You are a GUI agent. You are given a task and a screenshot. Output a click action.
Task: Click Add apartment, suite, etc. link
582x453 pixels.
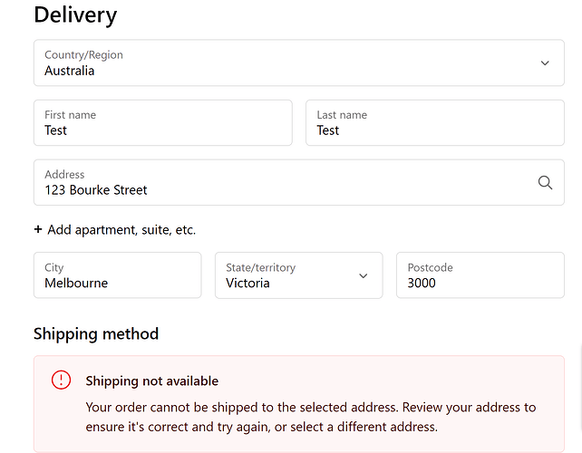pyautogui.click(x=121, y=230)
